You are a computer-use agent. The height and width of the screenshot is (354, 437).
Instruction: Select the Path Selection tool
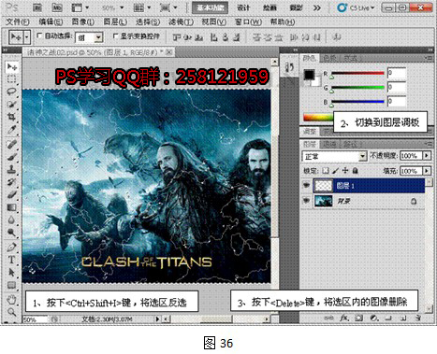click(x=12, y=273)
